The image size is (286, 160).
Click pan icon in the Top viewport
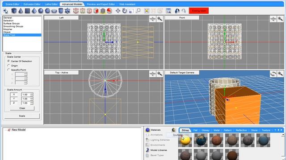[152, 74]
